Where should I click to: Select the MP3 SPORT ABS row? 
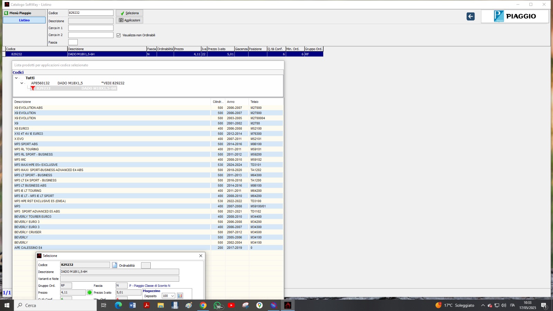[26, 144]
